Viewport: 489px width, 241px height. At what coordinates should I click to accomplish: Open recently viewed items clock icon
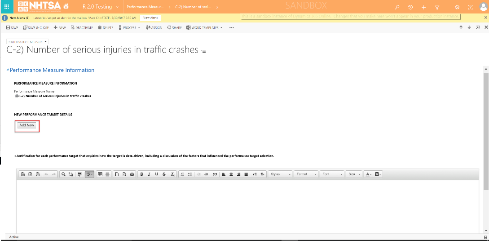[x=410, y=7]
